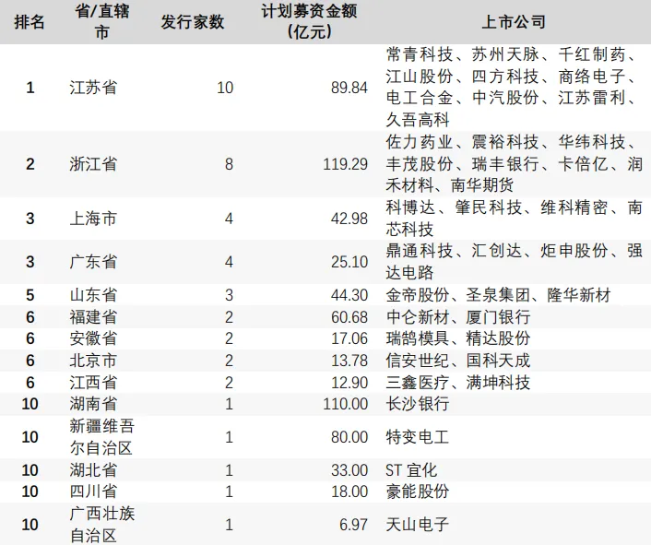Click the amount 80.00
Image resolution: width=651 pixels, height=545 pixels.
click(x=349, y=437)
